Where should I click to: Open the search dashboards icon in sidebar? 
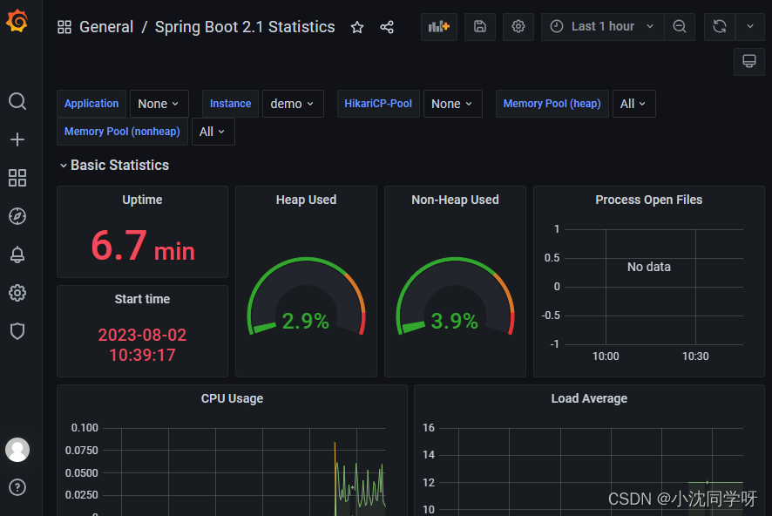[x=17, y=101]
